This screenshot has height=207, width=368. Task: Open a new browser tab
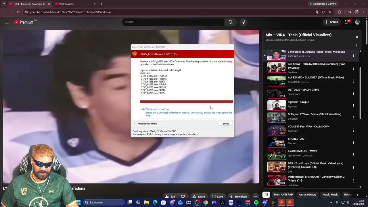click(x=101, y=4)
